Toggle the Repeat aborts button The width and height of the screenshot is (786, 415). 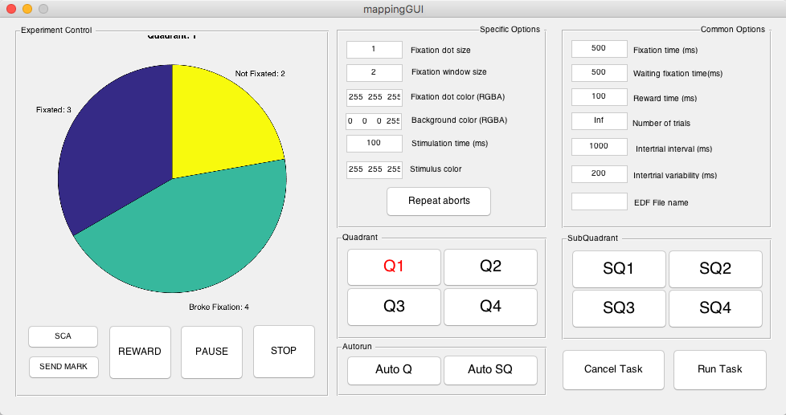click(439, 201)
